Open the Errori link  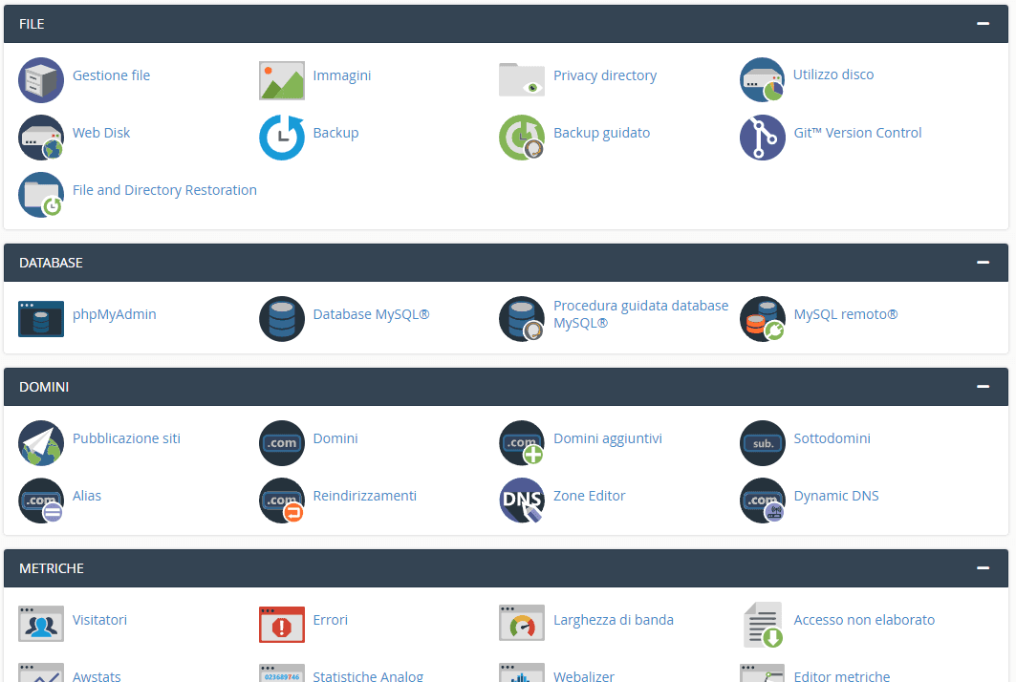[331, 620]
